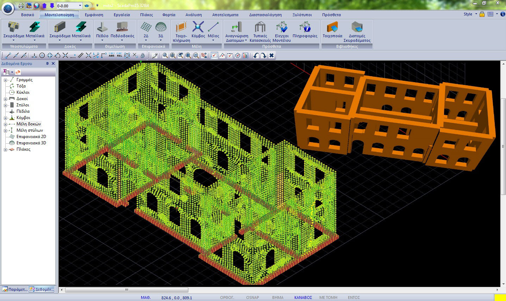Toggle ΒΗΜΑ step mode in status bar

click(277, 297)
